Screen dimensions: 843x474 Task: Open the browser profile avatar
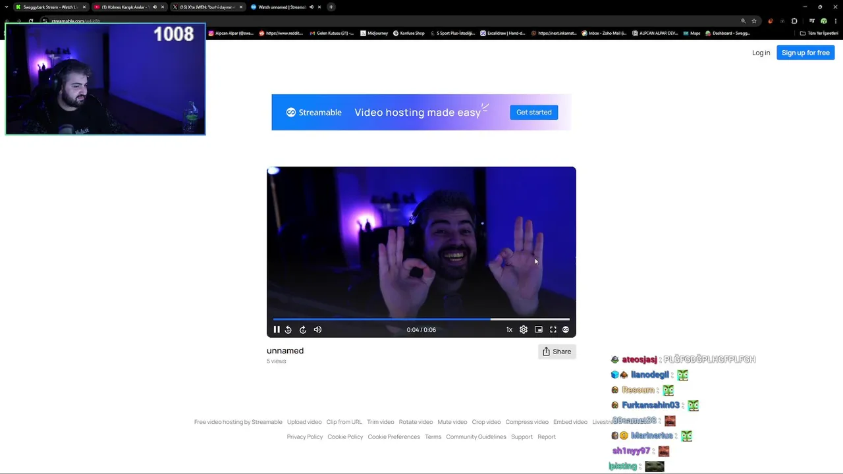coord(824,21)
